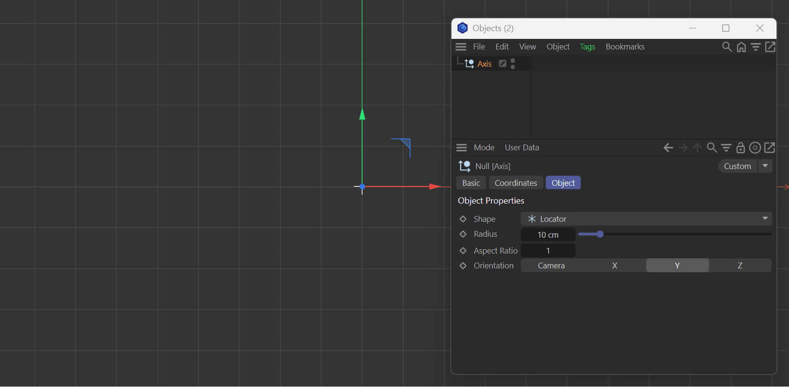Set Orientation to Camera
The width and height of the screenshot is (789, 387).
tap(551, 266)
